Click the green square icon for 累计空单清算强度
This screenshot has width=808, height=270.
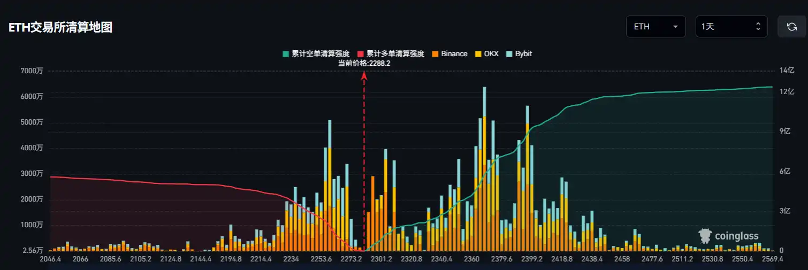click(x=286, y=54)
